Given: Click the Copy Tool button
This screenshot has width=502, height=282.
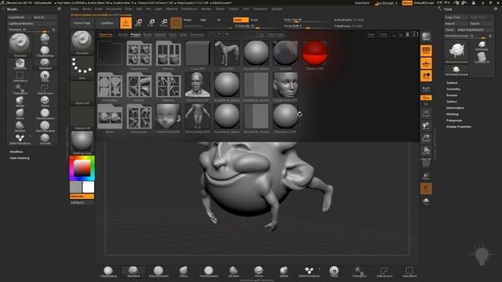Looking at the screenshot, I should click(457, 17).
